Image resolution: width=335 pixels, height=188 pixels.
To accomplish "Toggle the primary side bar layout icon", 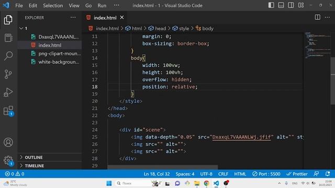I will [271, 5].
